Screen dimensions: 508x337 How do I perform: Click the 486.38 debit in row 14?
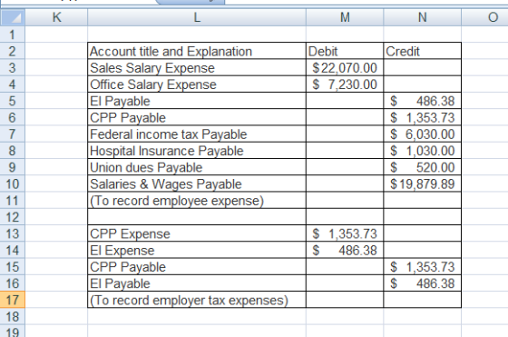pos(345,250)
